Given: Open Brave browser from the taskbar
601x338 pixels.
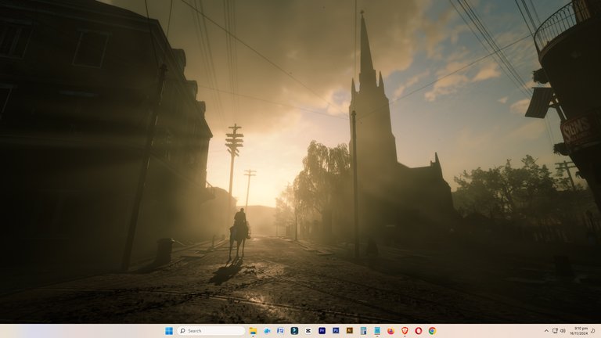Looking at the screenshot, I should coord(405,331).
